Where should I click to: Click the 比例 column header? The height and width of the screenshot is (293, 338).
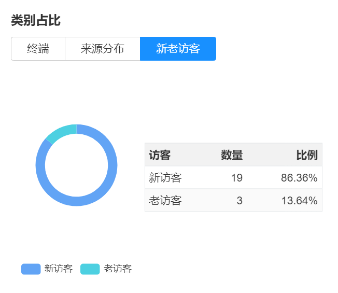pos(306,155)
